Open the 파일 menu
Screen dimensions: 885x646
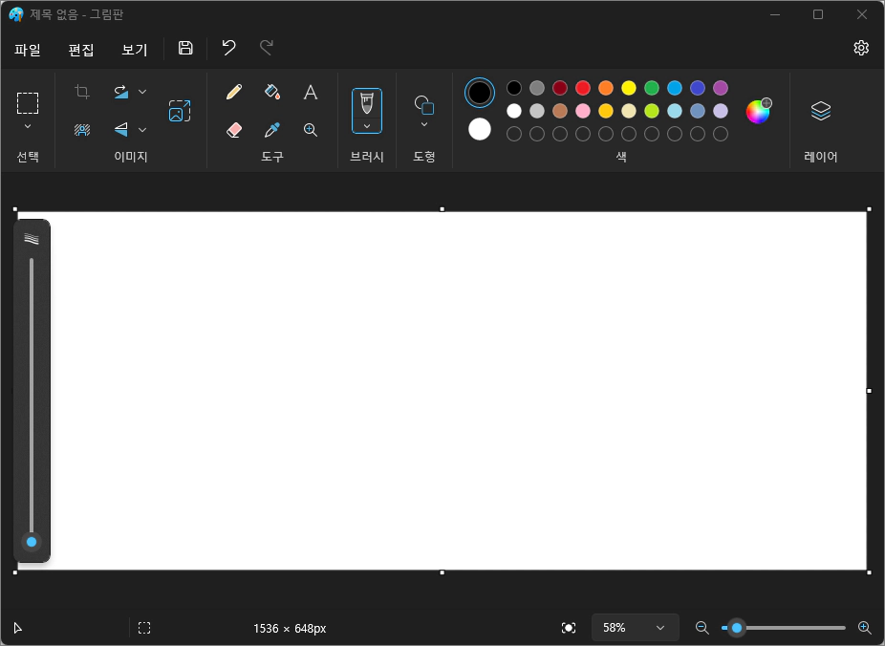click(28, 49)
